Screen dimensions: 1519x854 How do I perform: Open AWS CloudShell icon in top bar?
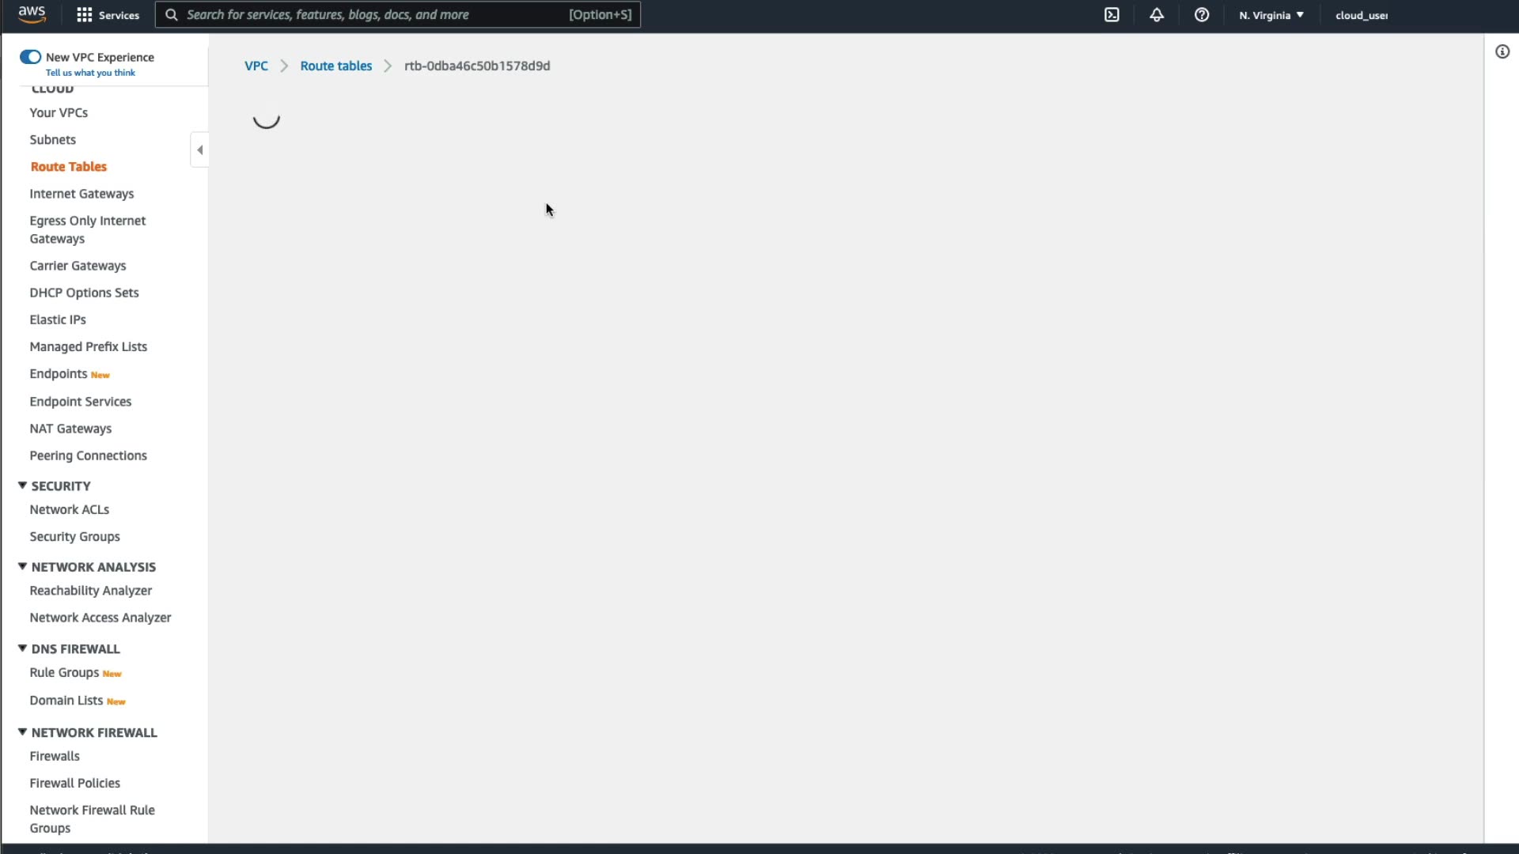pyautogui.click(x=1112, y=15)
